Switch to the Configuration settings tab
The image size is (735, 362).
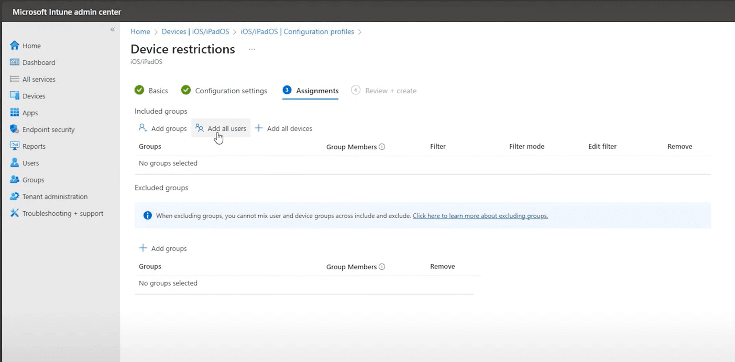pyautogui.click(x=231, y=90)
